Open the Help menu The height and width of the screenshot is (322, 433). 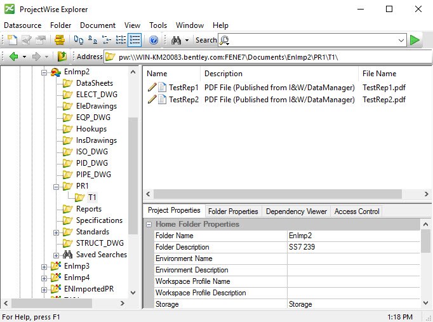tap(220, 25)
